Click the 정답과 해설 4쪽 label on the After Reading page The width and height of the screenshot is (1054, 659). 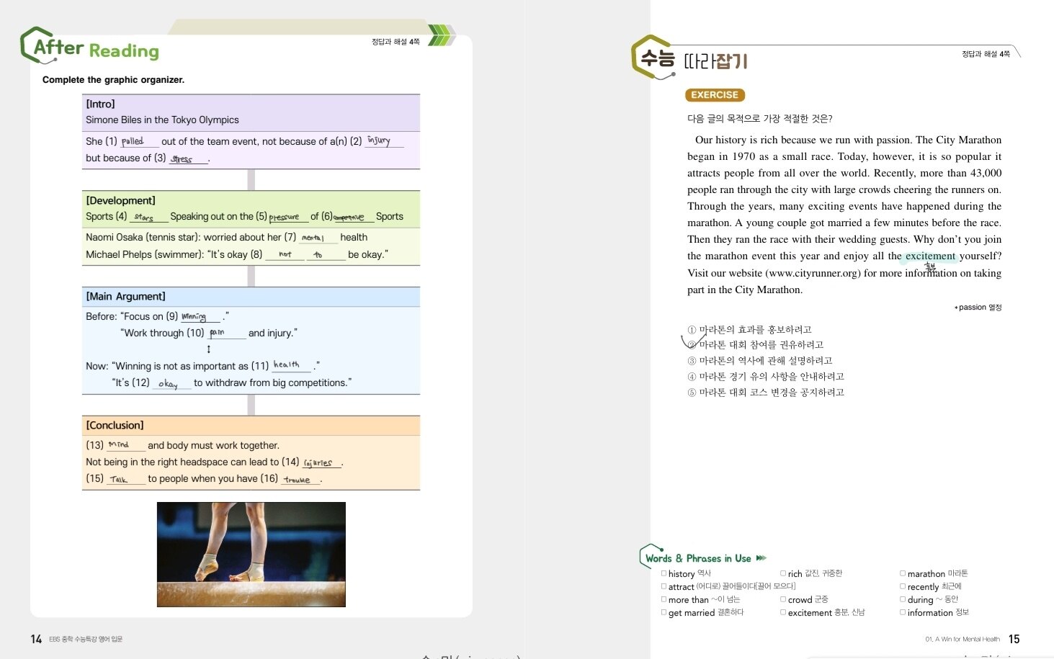(396, 42)
